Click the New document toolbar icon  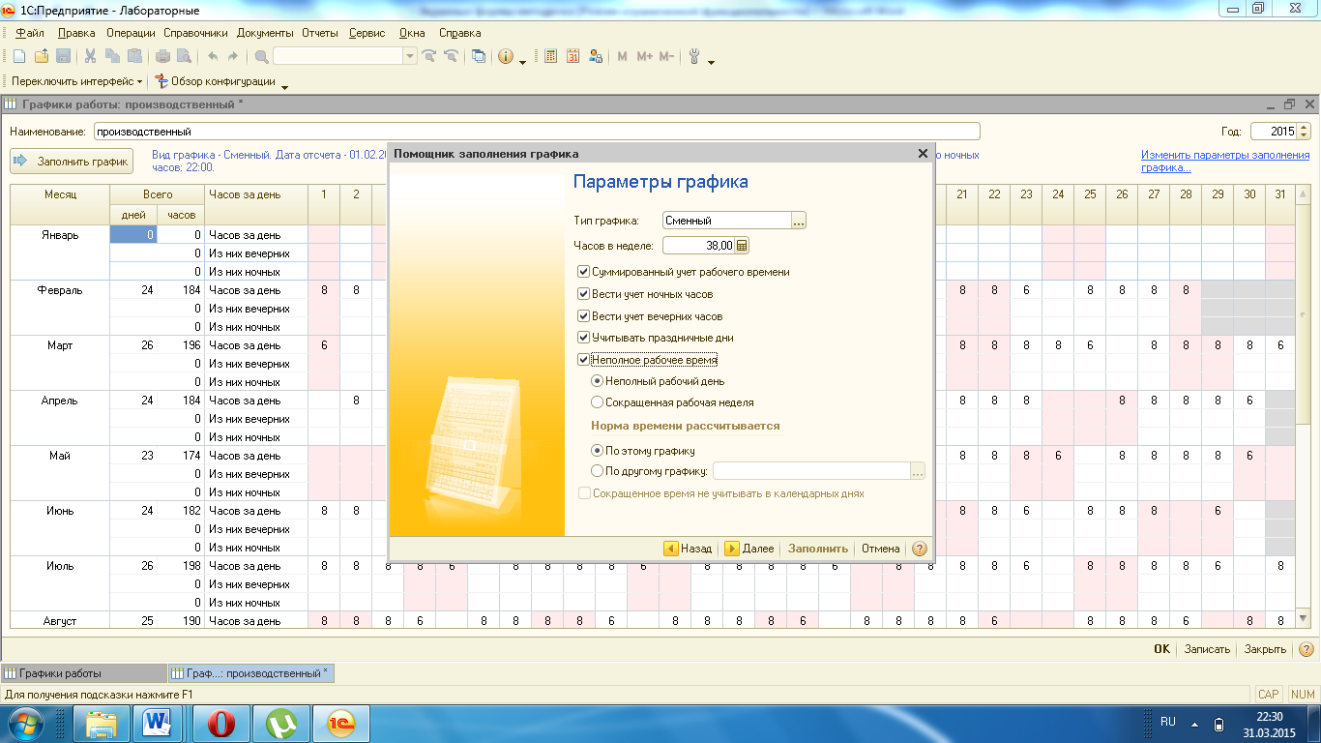[x=18, y=56]
